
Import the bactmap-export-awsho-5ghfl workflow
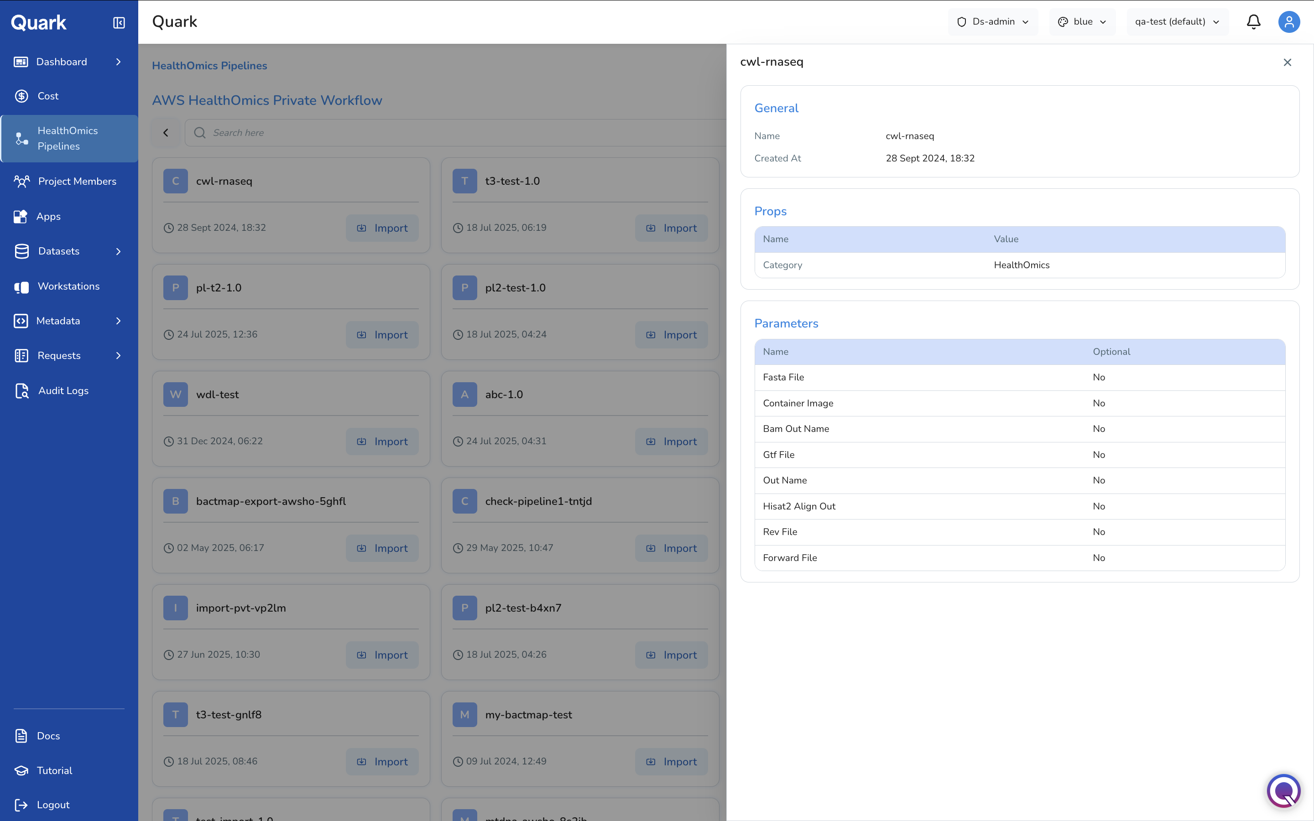382,548
